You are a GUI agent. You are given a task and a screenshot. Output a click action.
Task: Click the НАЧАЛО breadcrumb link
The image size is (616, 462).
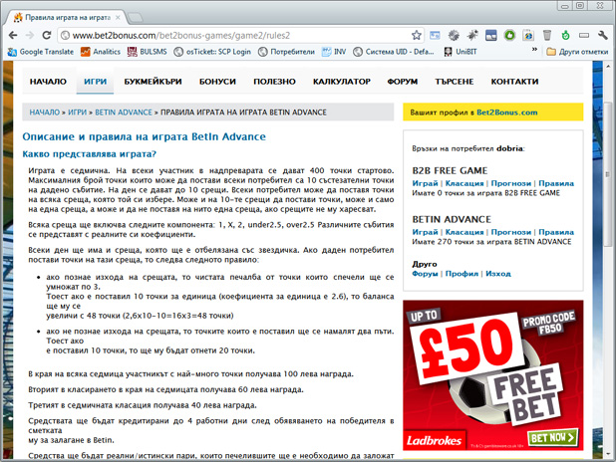45,113
